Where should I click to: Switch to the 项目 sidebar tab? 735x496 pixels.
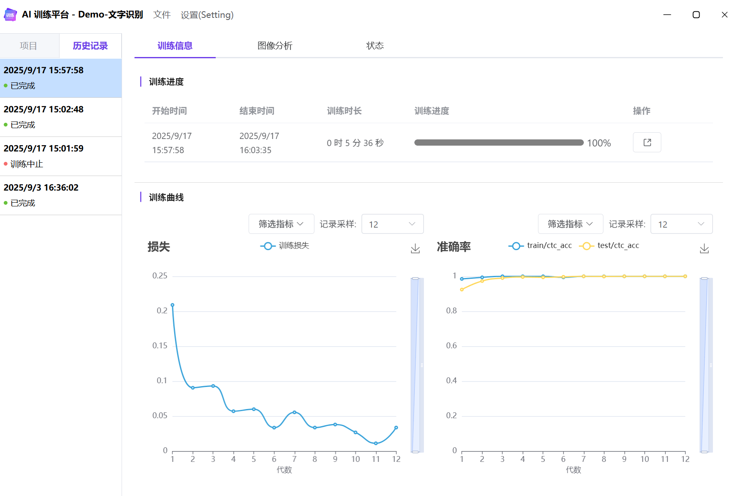click(29, 46)
